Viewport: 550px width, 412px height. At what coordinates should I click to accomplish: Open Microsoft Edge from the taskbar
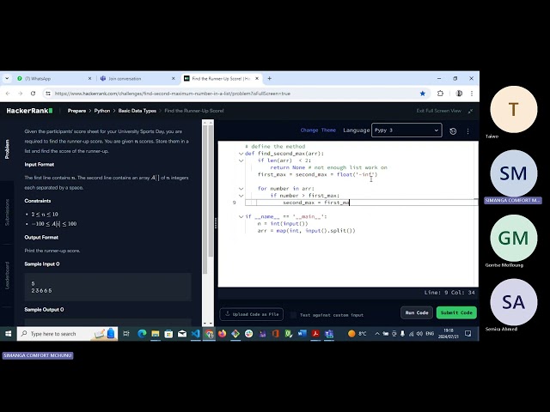click(x=142, y=334)
